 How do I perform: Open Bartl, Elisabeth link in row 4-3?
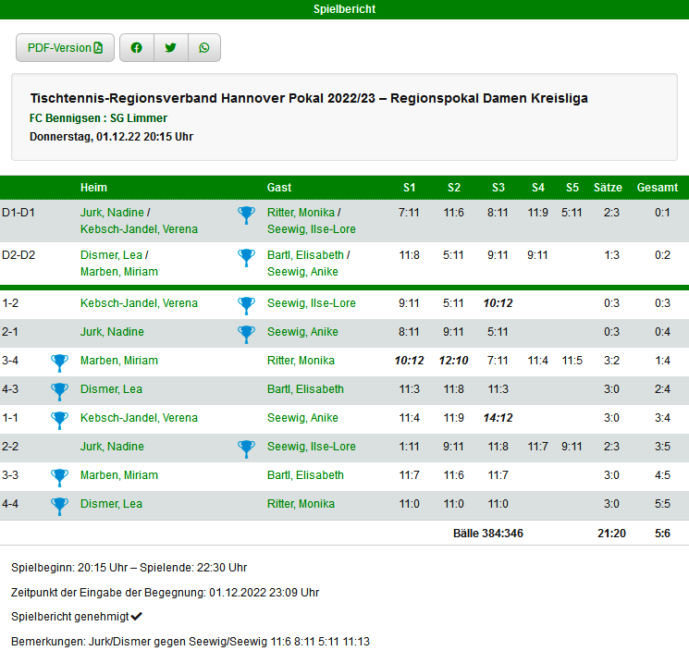coord(305,389)
